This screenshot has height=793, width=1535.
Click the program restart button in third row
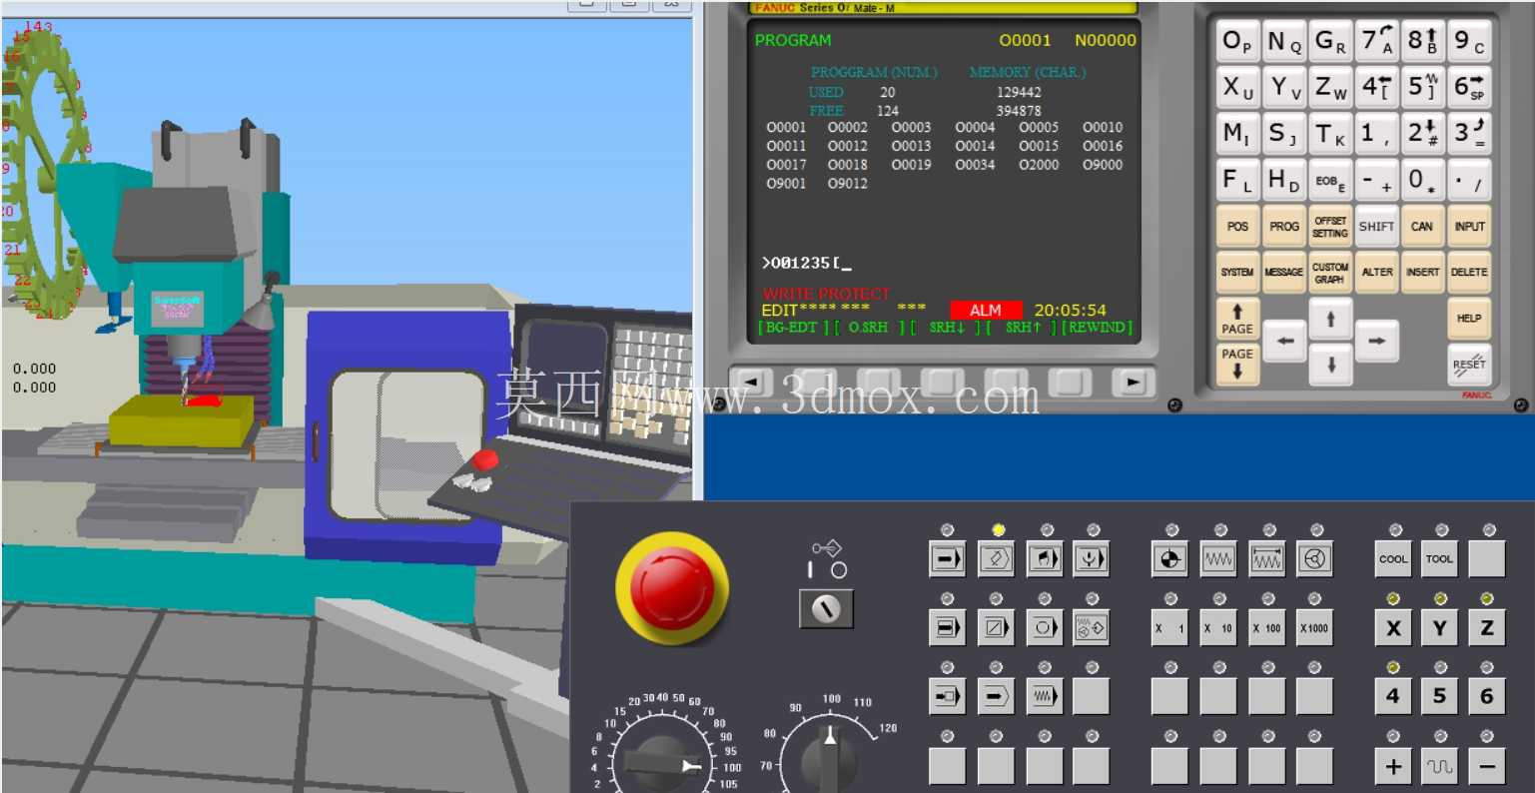pos(947,696)
